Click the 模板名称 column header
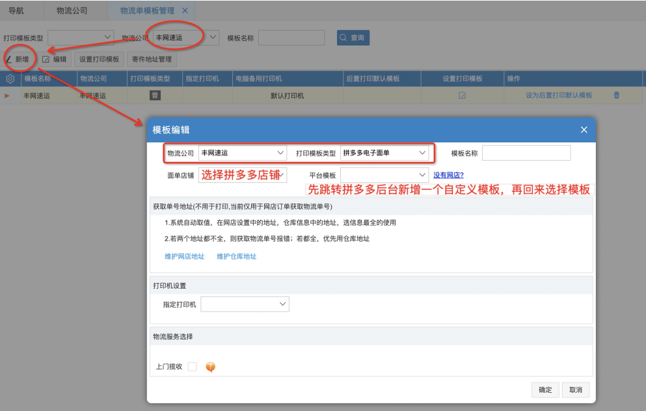The height and width of the screenshot is (411, 646). point(49,79)
